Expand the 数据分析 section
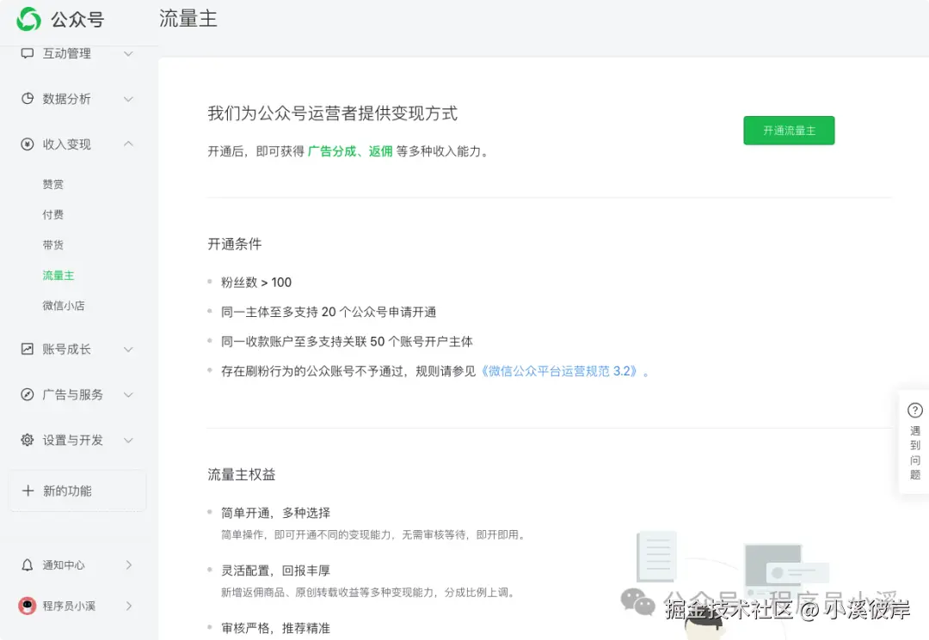Screen dimensions: 929x640 128,99
